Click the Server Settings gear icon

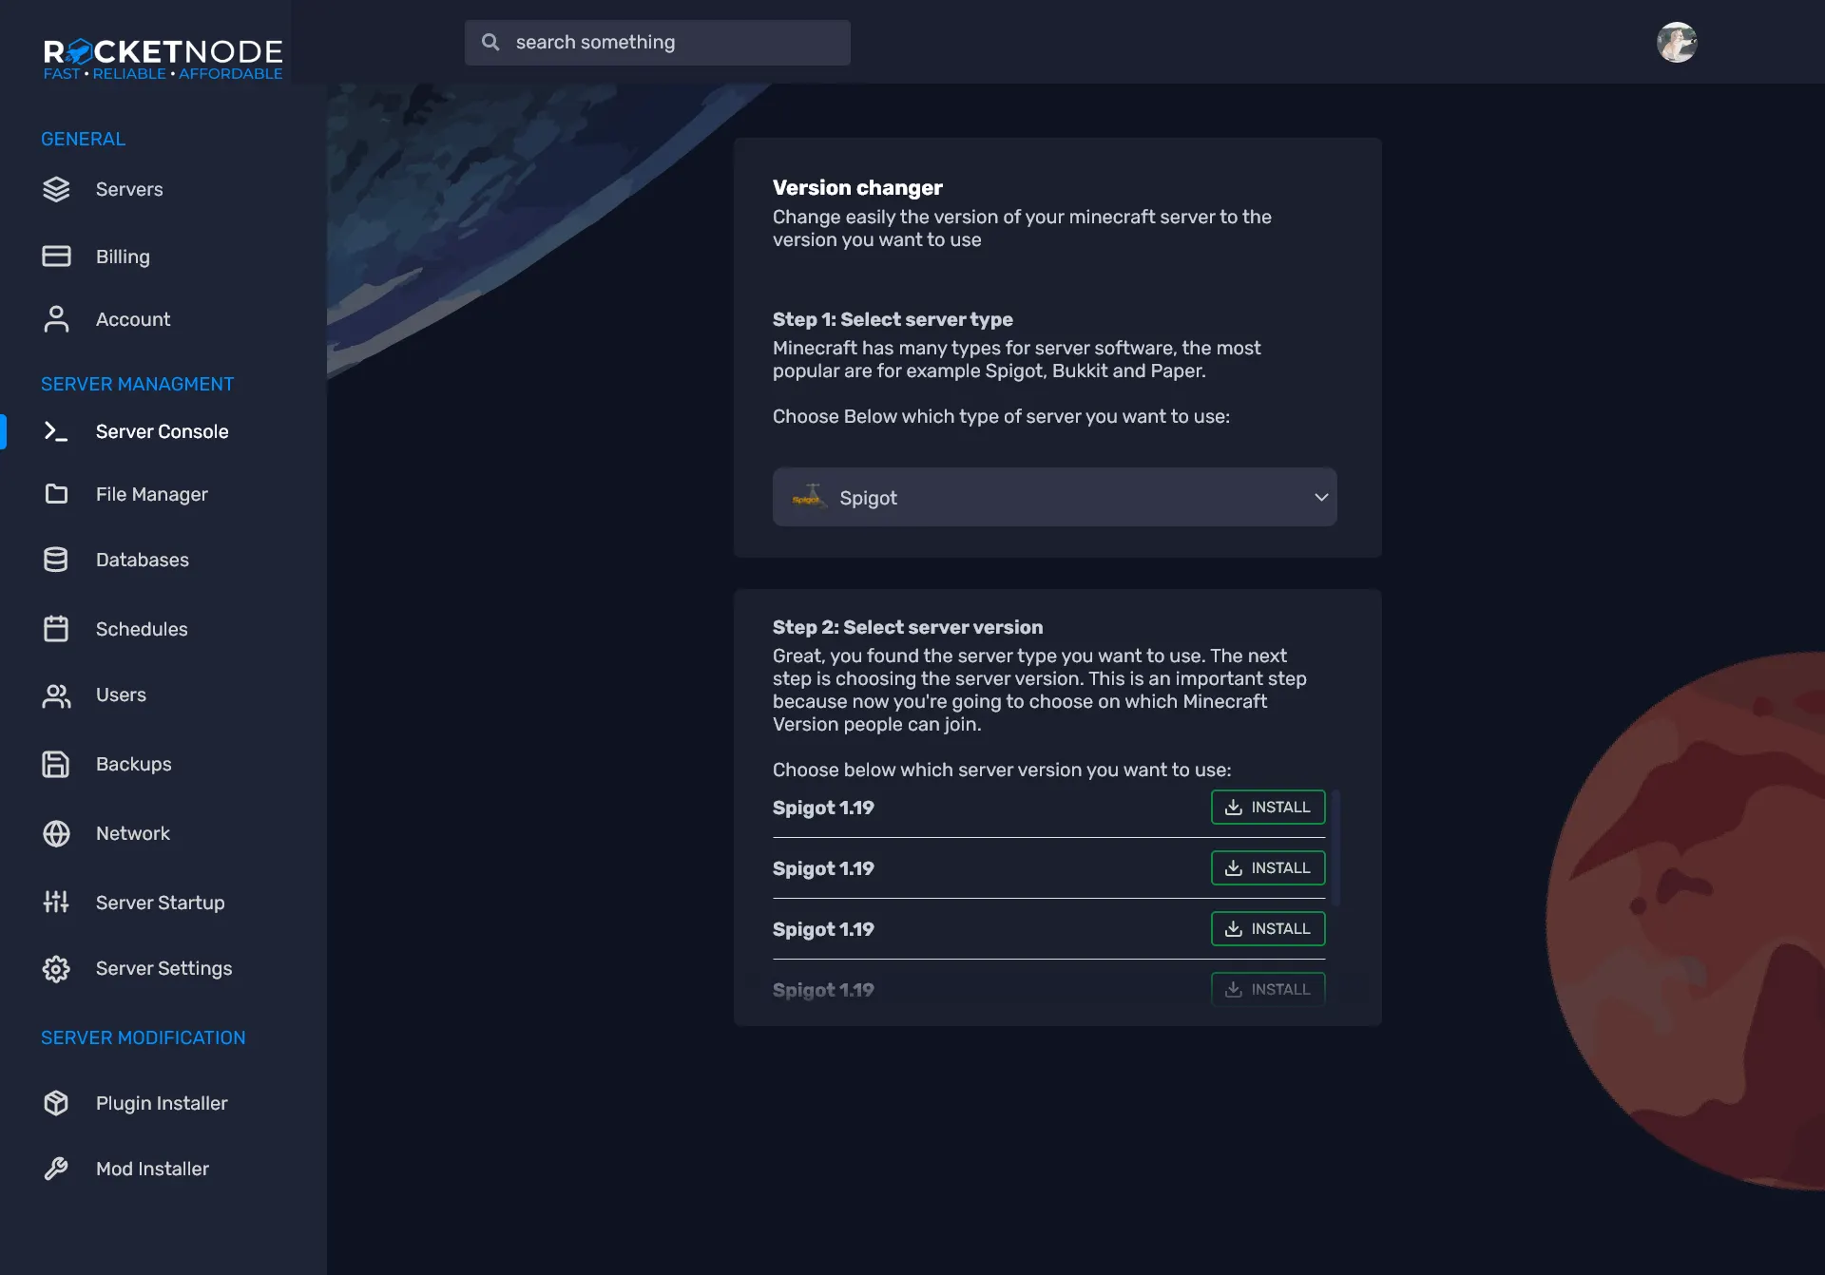56,968
